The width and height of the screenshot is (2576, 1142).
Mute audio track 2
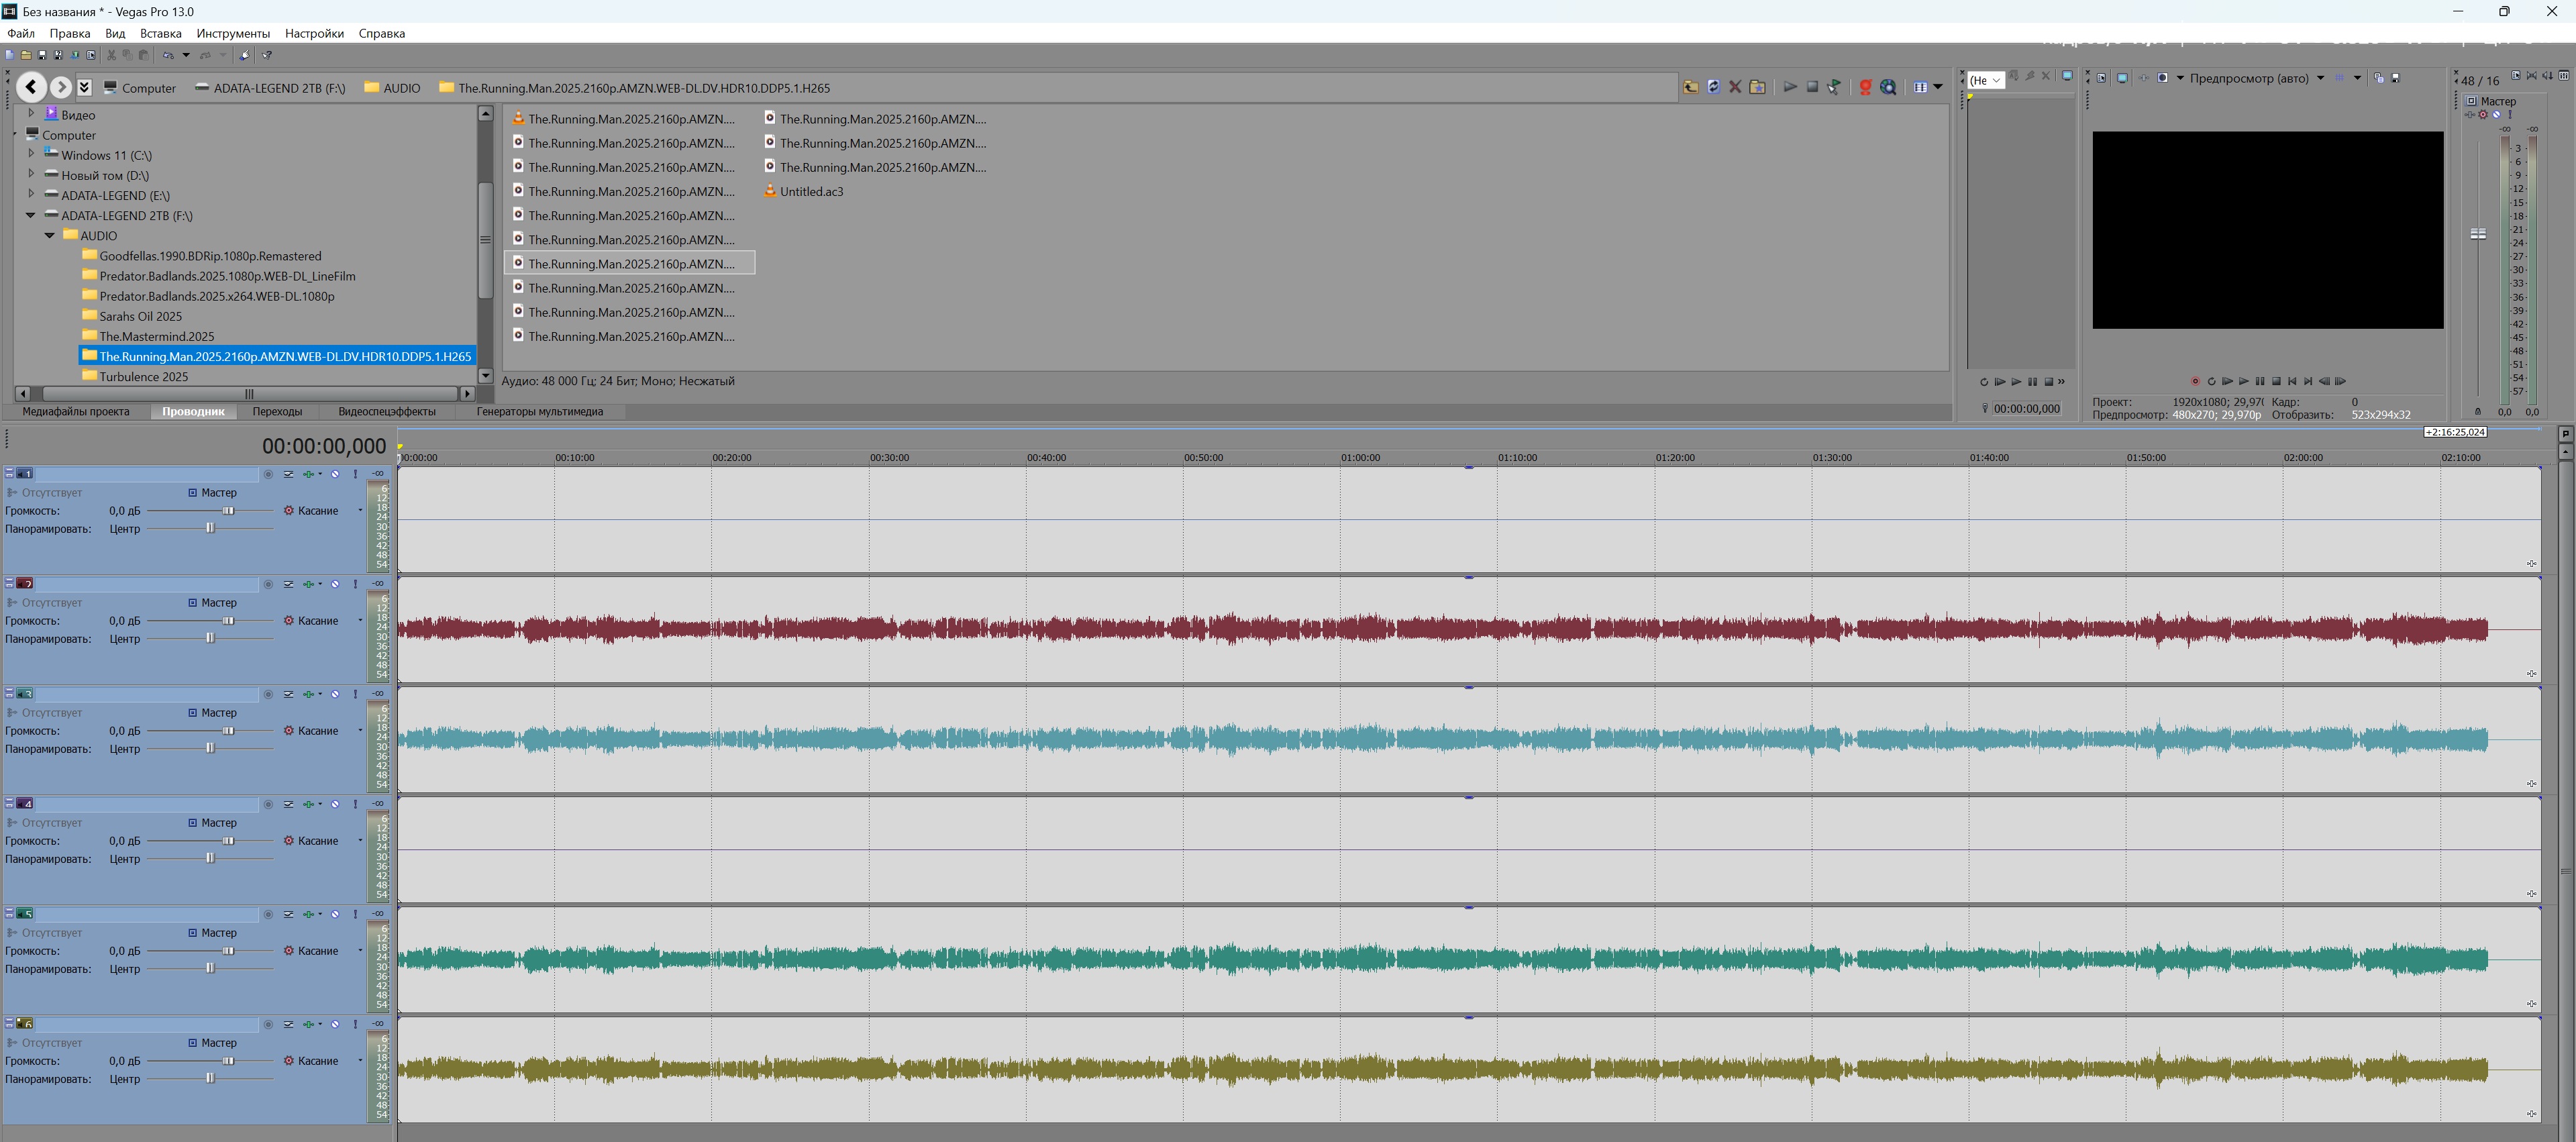click(335, 584)
